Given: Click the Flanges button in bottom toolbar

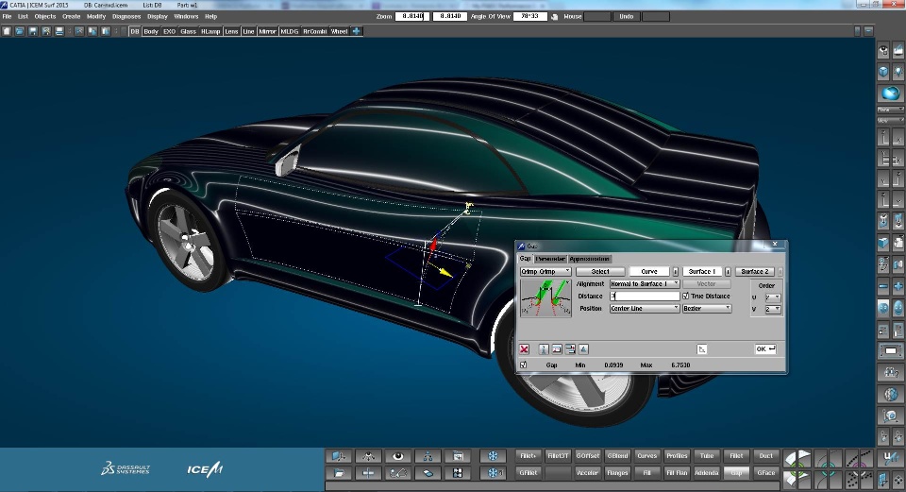Looking at the screenshot, I should pyautogui.click(x=617, y=472).
